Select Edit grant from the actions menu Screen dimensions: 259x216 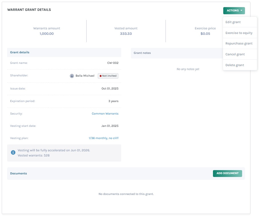point(233,22)
